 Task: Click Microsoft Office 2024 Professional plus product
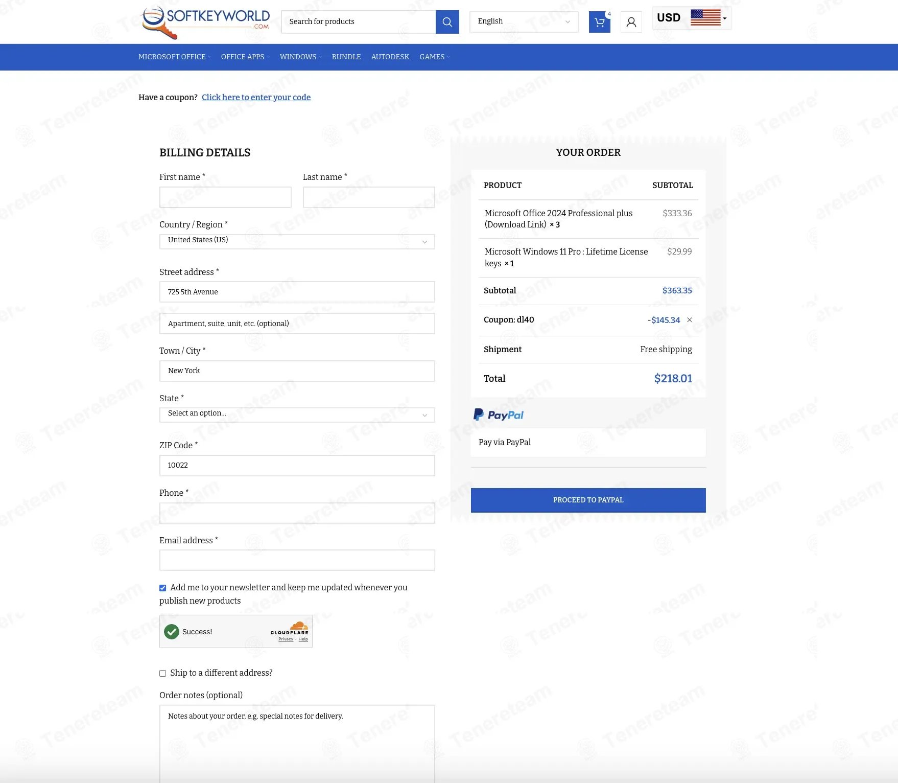click(559, 219)
